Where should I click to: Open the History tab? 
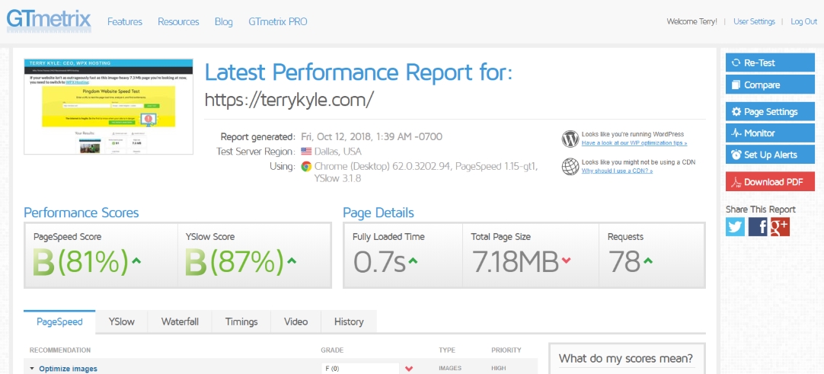pos(349,321)
